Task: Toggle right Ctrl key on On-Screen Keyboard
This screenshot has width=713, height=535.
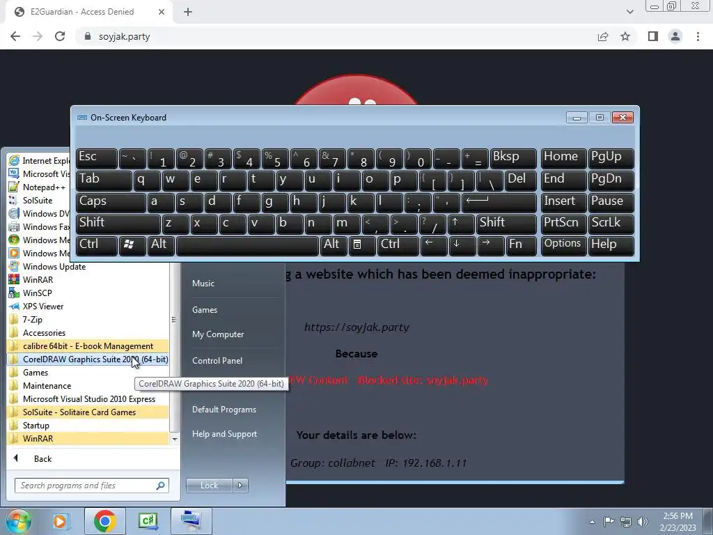Action: (398, 245)
